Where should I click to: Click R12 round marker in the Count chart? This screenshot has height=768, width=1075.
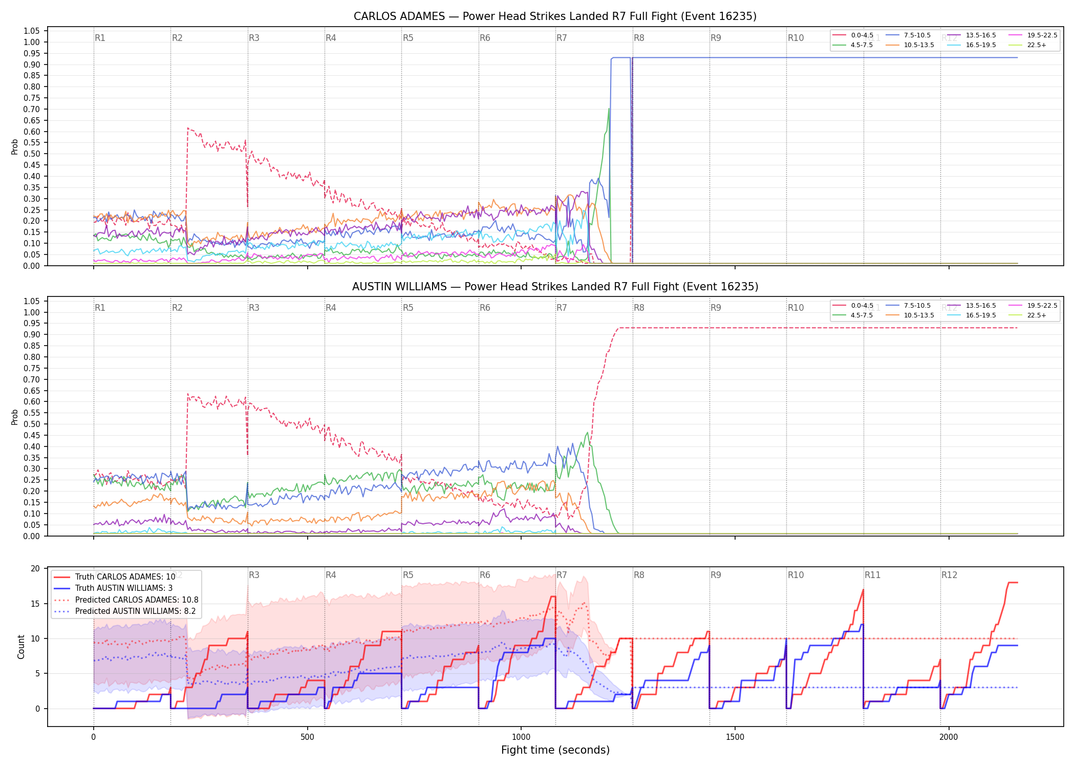click(x=949, y=575)
